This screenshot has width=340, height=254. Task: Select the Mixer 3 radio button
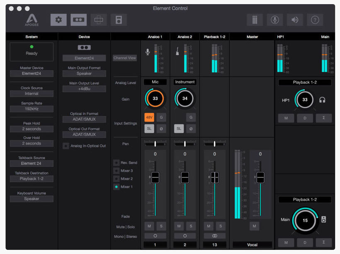click(117, 171)
